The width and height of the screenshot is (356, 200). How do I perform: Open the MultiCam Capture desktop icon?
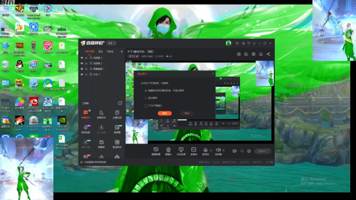coord(34,105)
